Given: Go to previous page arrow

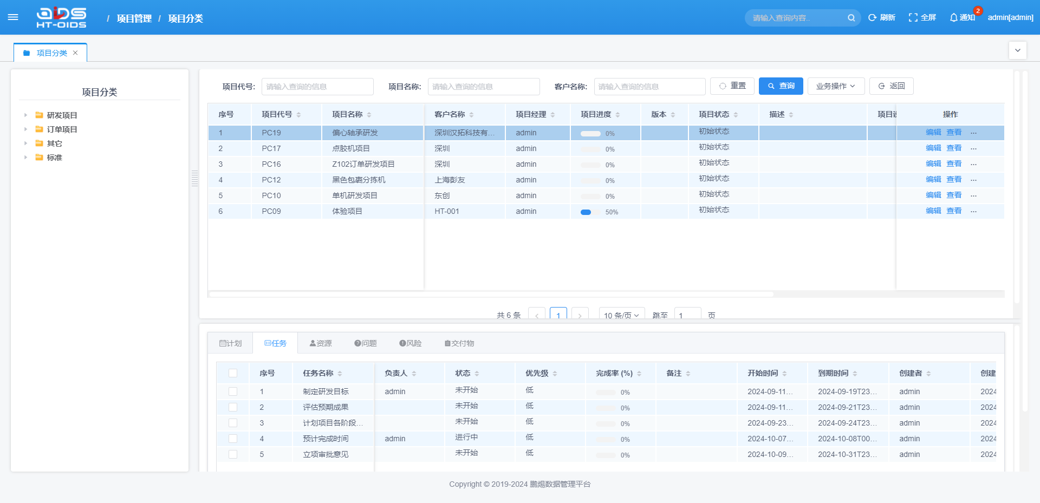Looking at the screenshot, I should pos(537,315).
